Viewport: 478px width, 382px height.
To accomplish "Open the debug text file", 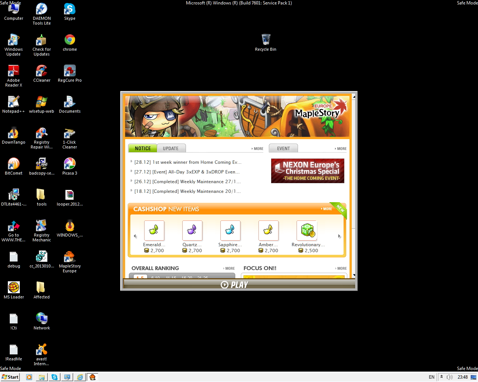I will (x=13, y=260).
